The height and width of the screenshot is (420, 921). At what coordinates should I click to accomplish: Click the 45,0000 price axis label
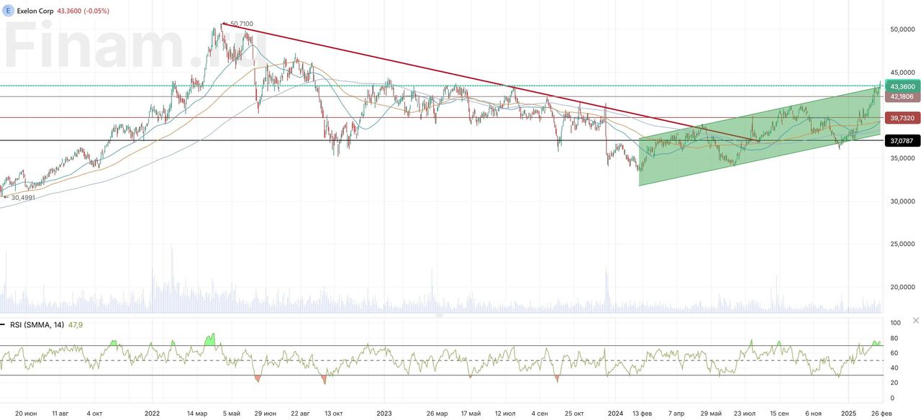click(902, 73)
